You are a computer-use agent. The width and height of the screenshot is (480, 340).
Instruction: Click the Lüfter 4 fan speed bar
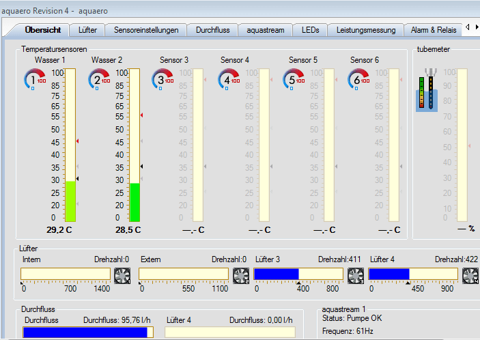click(413, 274)
